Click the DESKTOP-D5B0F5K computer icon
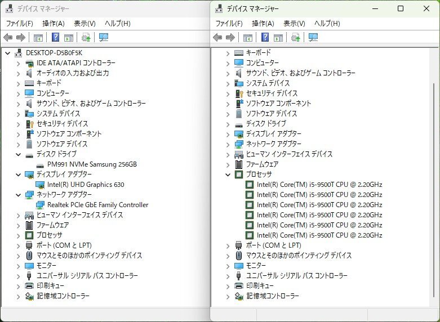Viewport: 440px width, 322px height. pos(19,53)
